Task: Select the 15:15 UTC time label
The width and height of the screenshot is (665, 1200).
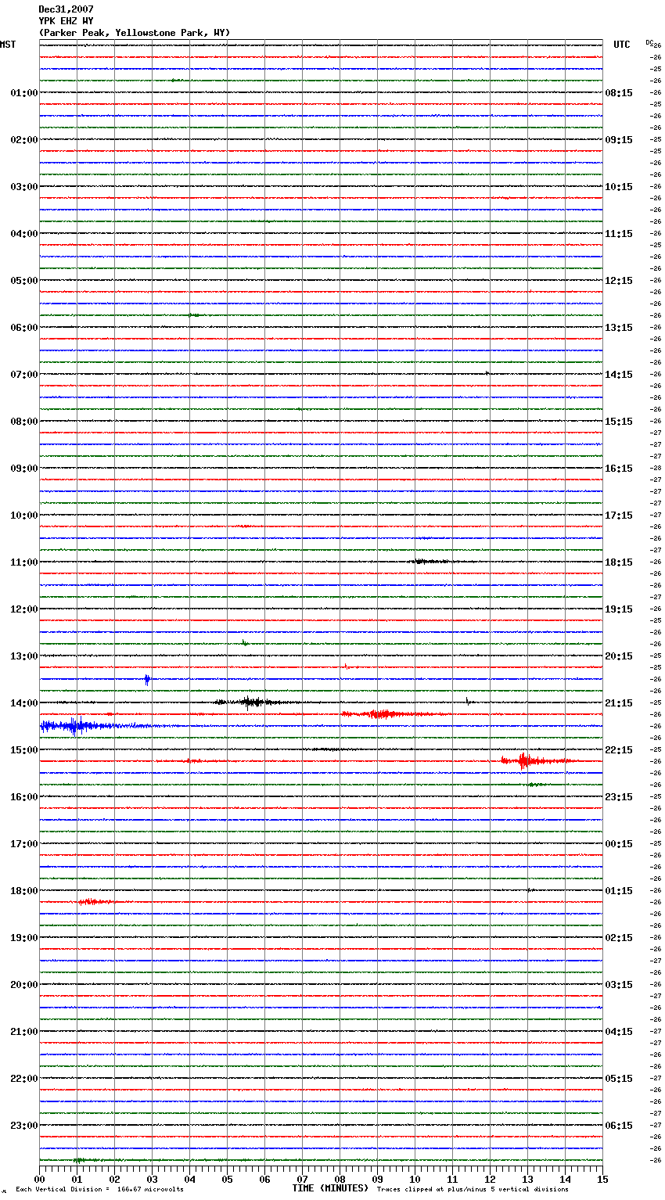Action: point(619,422)
